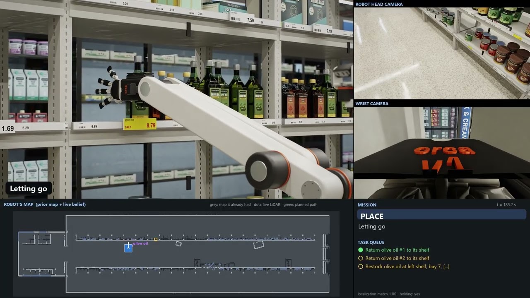Click the "green: planned path" legend entry
The width and height of the screenshot is (530, 298).
pyautogui.click(x=300, y=204)
